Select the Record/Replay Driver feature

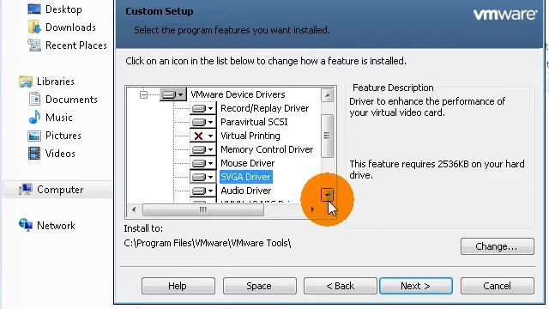[265, 108]
